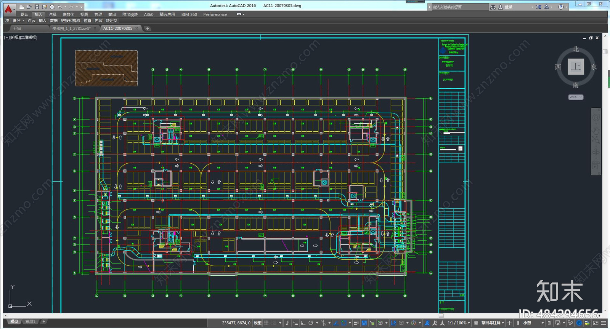Switch to the 开始 document tab
Screen dimensions: 610x329
17,28
